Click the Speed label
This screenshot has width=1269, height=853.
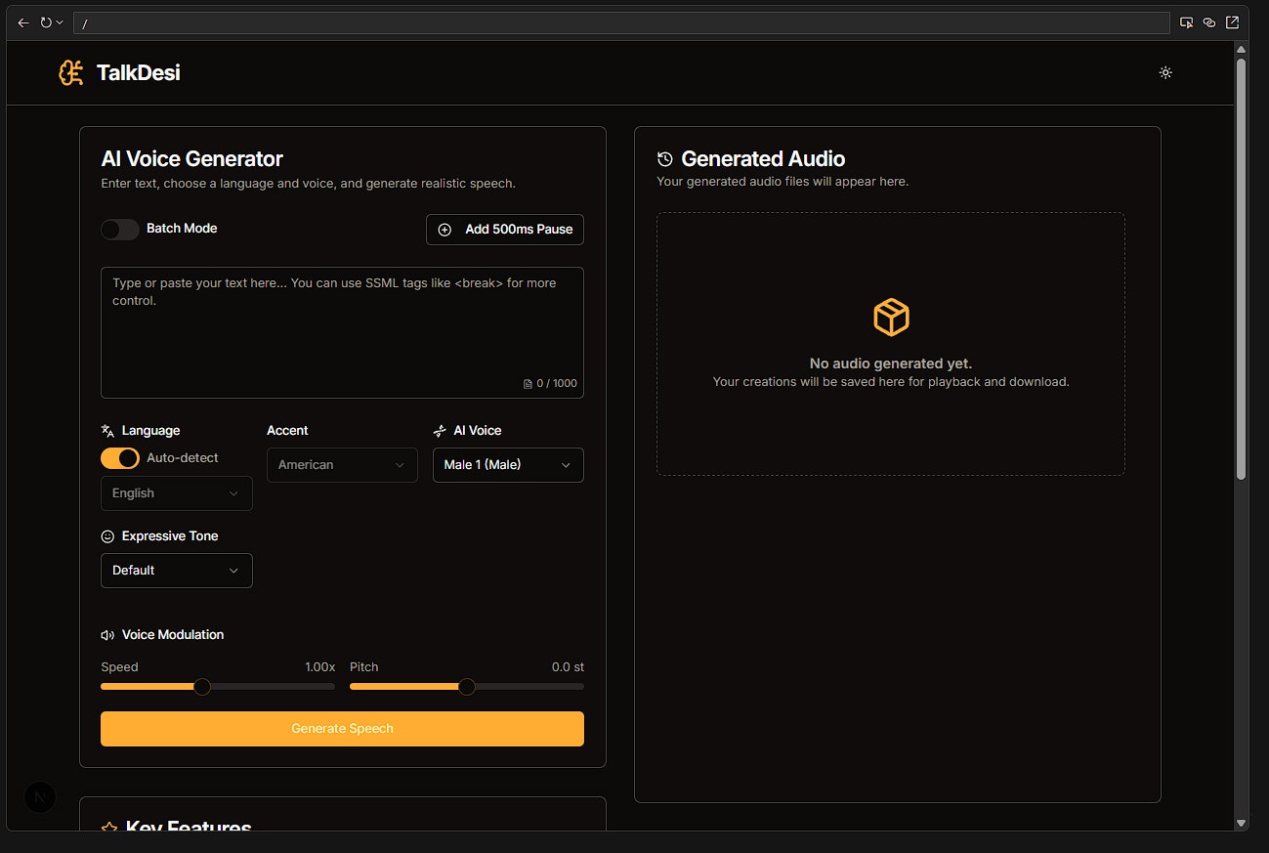[119, 667]
